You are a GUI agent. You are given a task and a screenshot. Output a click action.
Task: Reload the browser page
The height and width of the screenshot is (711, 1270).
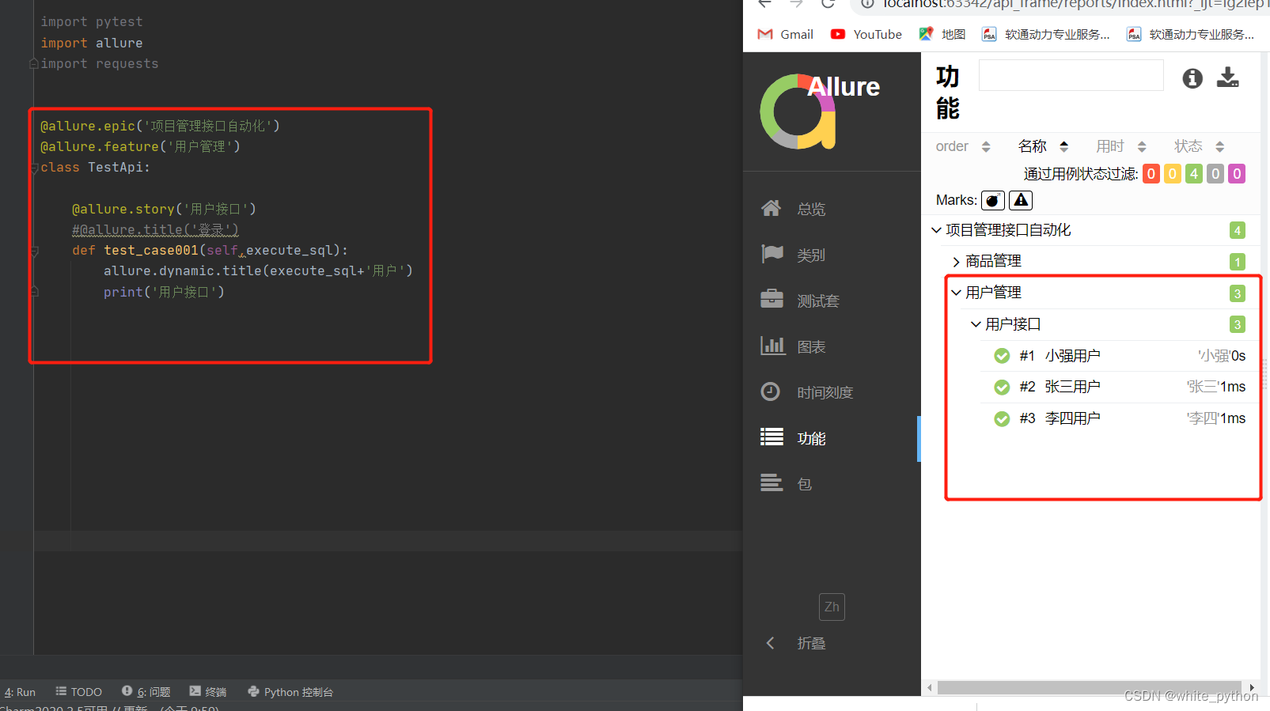pos(828,4)
